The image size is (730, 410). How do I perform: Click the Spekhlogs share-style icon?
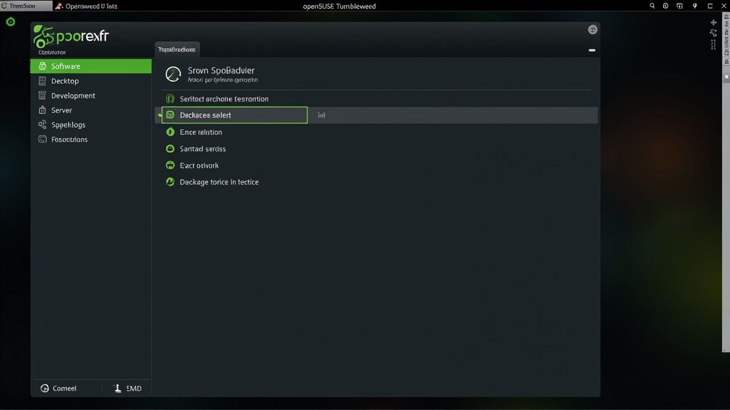coord(42,125)
